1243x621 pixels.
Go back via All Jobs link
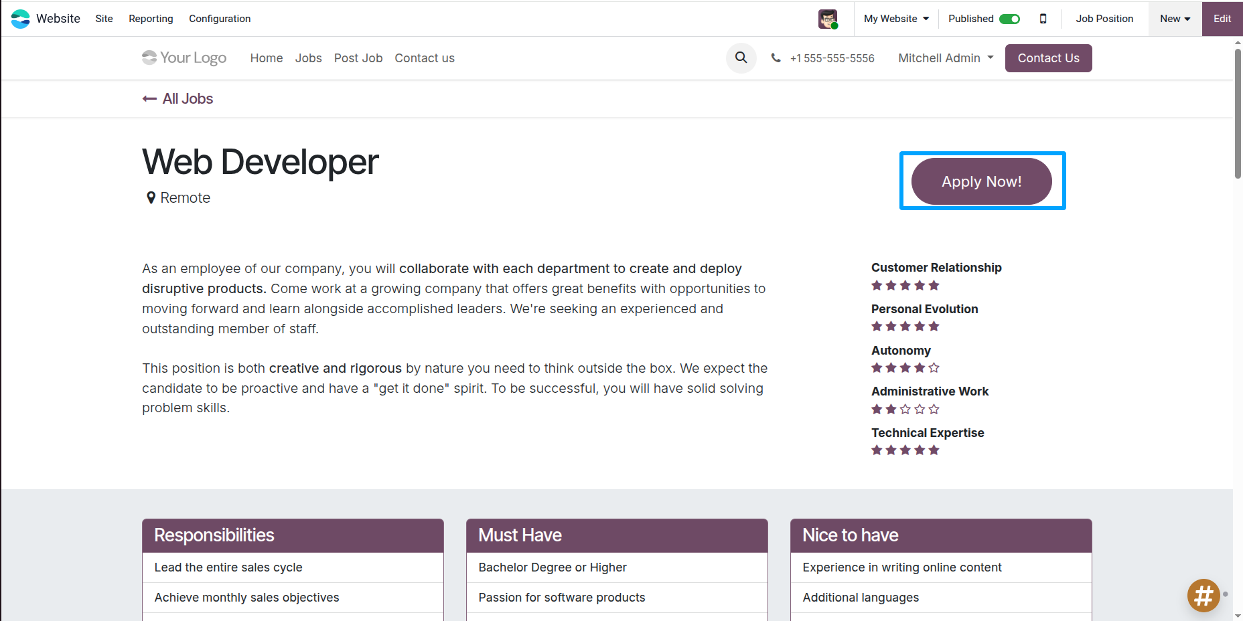[x=178, y=99]
